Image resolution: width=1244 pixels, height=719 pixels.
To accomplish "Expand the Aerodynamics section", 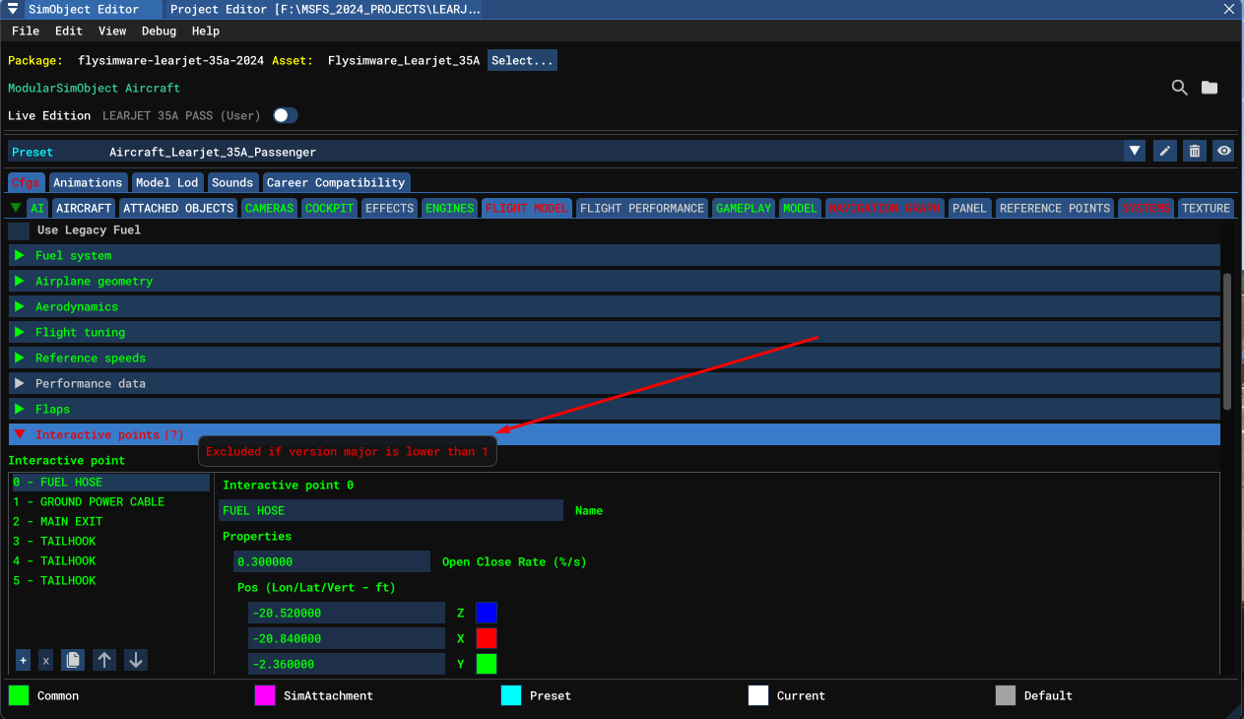I will [x=614, y=306].
